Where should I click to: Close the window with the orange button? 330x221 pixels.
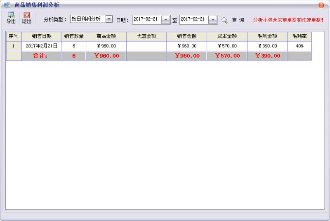(321, 5)
